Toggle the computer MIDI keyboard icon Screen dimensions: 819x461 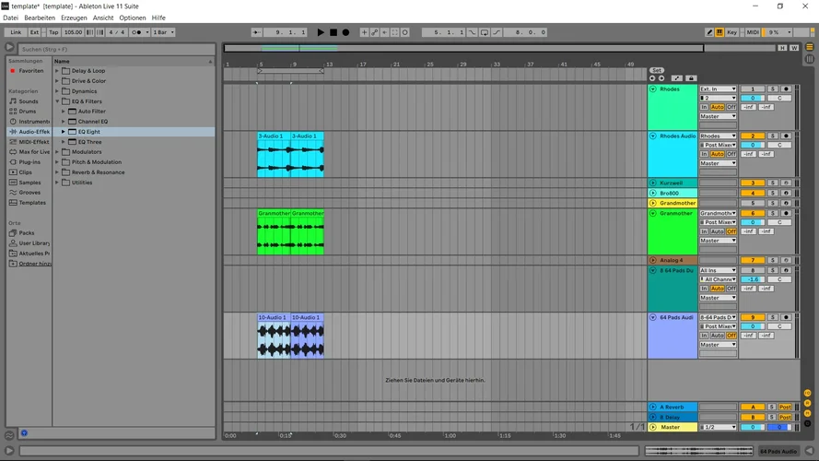pyautogui.click(x=720, y=32)
